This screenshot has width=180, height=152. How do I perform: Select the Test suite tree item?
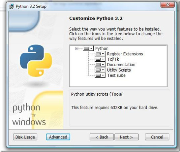(116, 76)
